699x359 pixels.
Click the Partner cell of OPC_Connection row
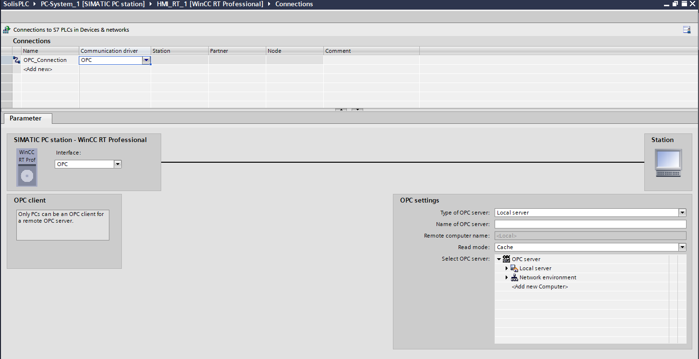237,60
